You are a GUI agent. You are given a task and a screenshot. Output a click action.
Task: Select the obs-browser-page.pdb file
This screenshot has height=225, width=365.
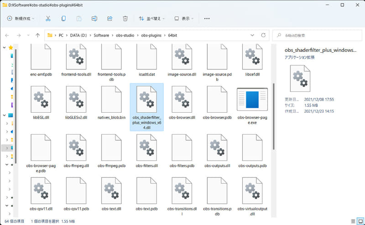coord(41,153)
